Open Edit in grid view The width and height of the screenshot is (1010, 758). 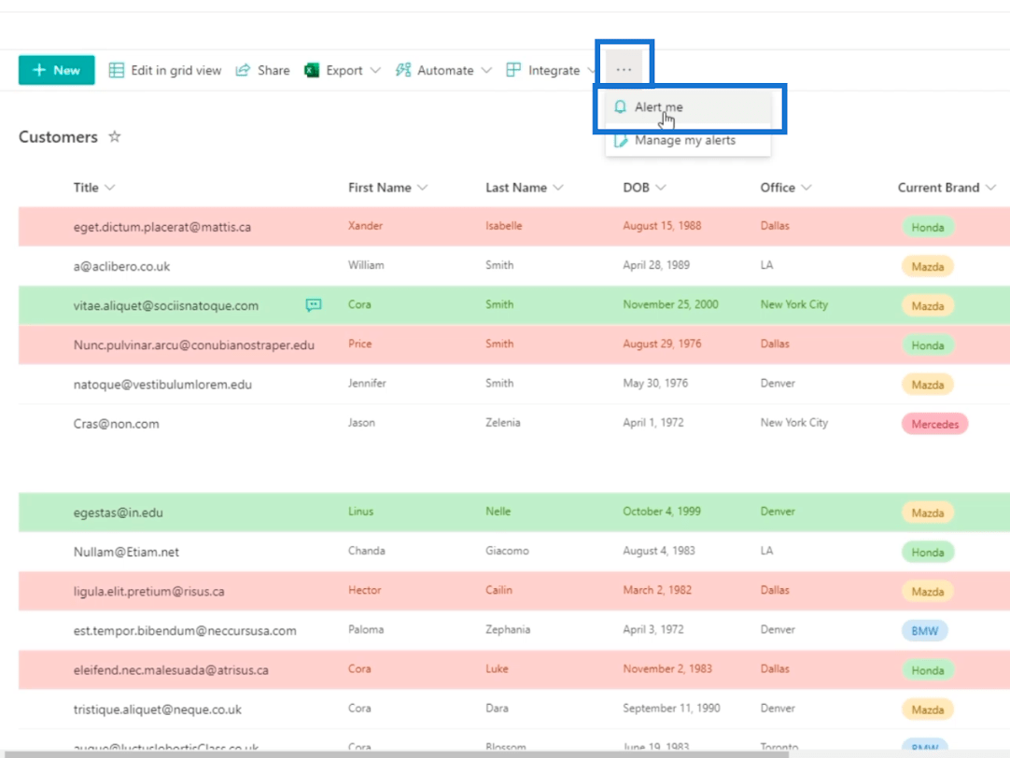[165, 70]
